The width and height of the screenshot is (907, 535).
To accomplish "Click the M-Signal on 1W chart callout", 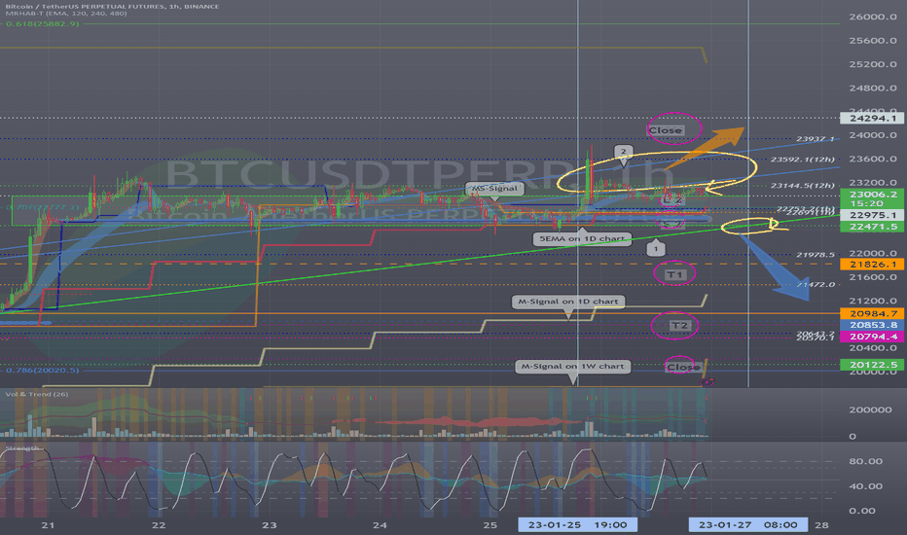I will coord(572,366).
